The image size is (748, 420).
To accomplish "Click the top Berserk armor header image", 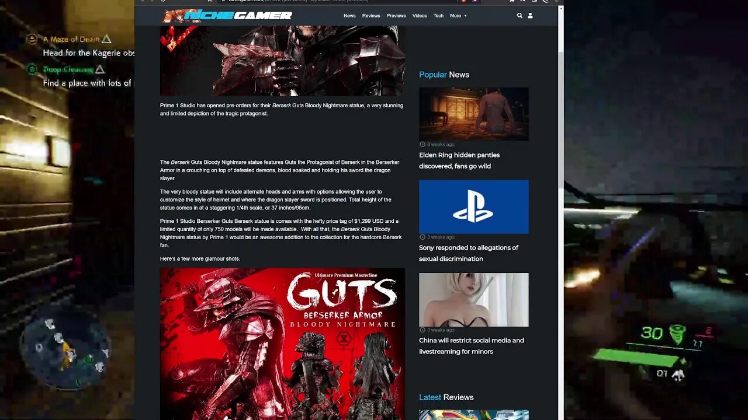I will 282,61.
